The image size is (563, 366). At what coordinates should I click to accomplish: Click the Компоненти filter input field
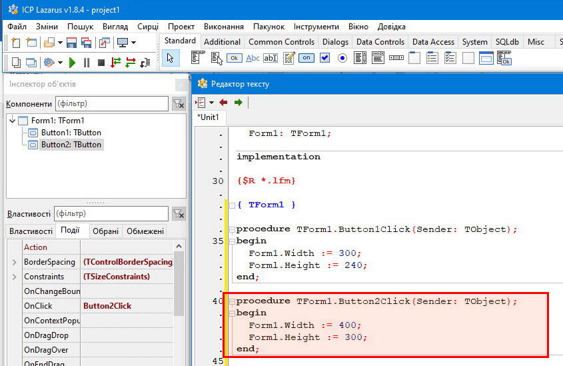pyautogui.click(x=112, y=104)
